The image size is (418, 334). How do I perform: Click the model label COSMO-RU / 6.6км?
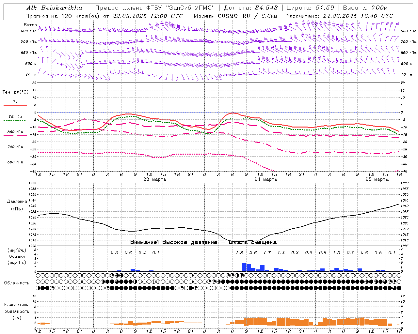pyautogui.click(x=248, y=16)
